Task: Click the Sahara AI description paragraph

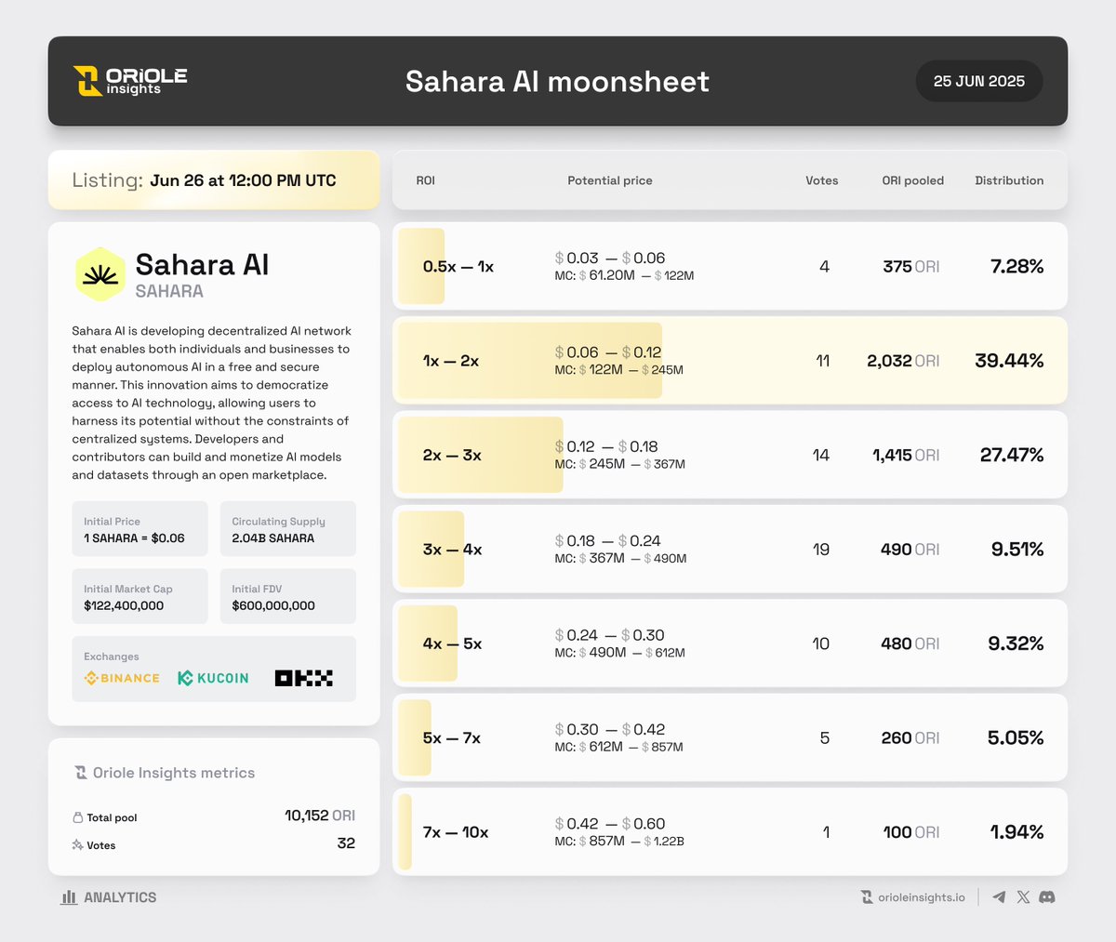Action: coord(212,403)
